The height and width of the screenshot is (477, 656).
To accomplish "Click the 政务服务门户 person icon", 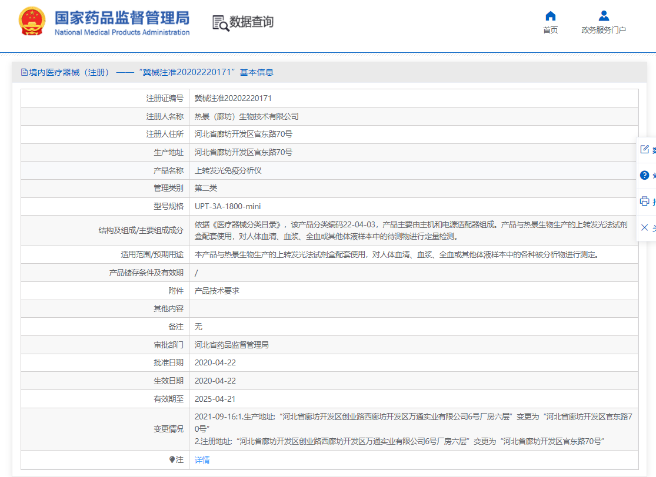I will point(603,16).
